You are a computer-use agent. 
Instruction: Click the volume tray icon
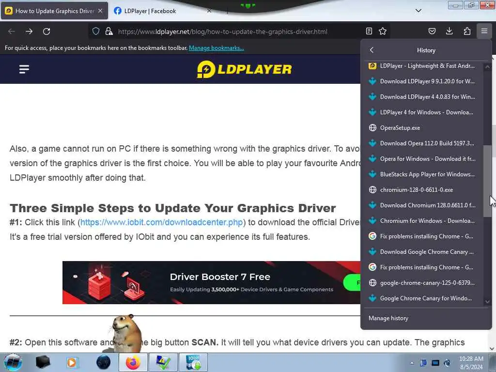447,363
